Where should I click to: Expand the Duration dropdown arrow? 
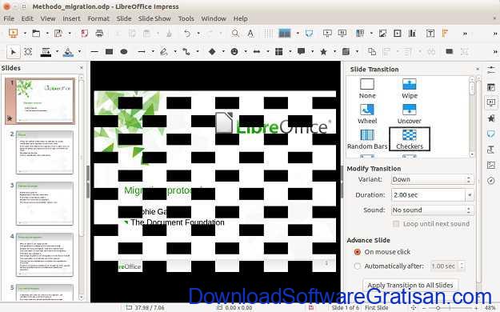pyautogui.click(x=470, y=195)
